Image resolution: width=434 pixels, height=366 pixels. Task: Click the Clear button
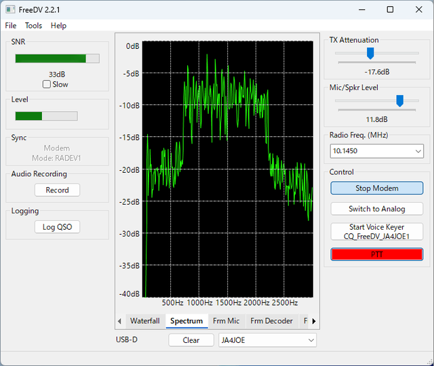pyautogui.click(x=191, y=340)
